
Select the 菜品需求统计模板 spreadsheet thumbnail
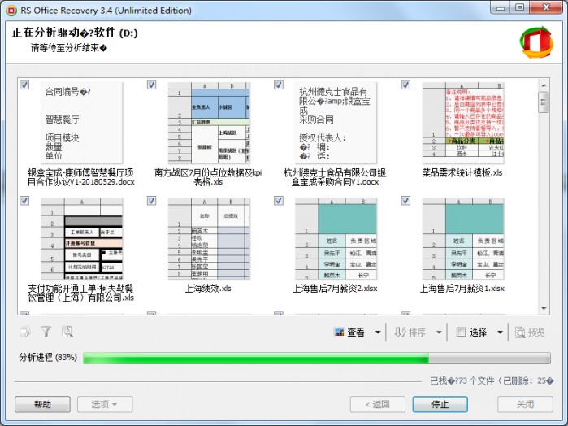click(463, 123)
